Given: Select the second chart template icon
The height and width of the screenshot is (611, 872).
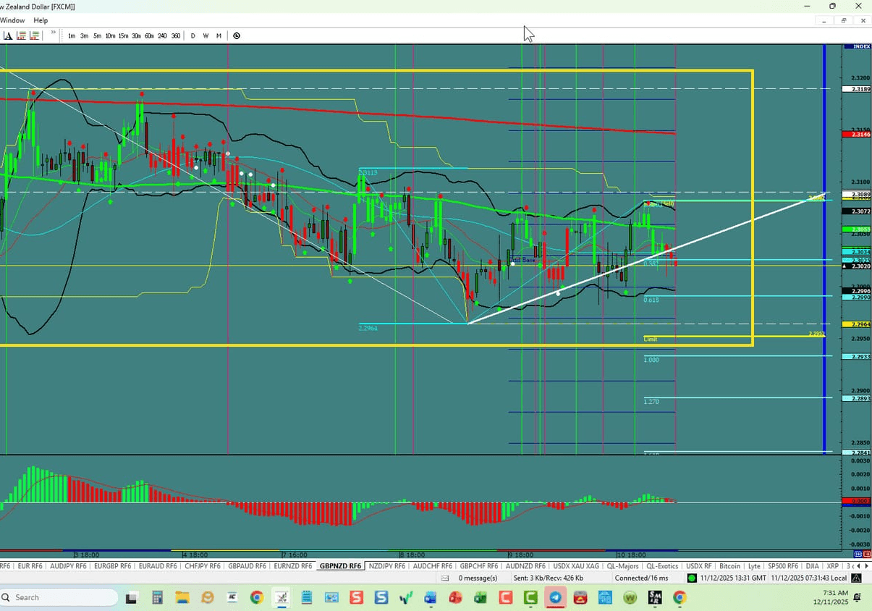Looking at the screenshot, I should (34, 35).
